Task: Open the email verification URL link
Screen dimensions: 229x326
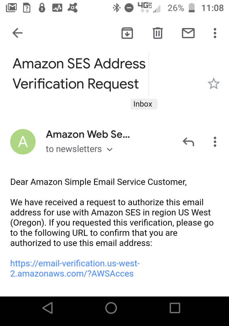Action: click(75, 268)
